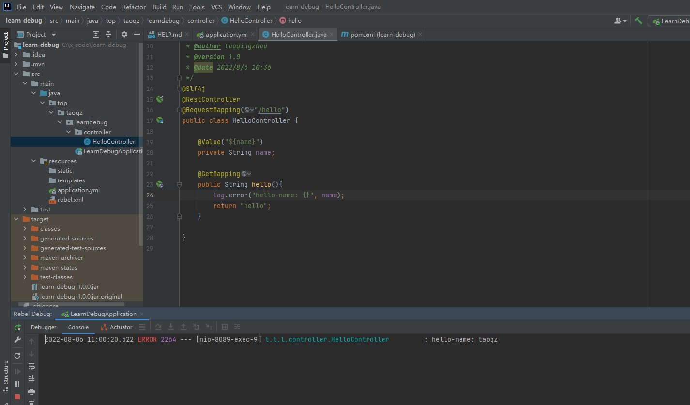This screenshot has height=405, width=690.
Task: Open the Navigate menu
Action: (x=82, y=7)
